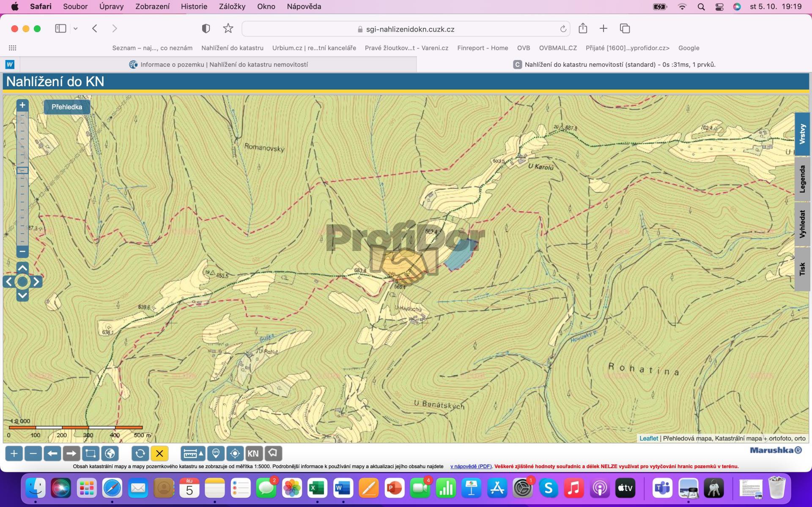The width and height of the screenshot is (812, 507).
Task: Go to the previous map view arrow
Action: click(52, 453)
